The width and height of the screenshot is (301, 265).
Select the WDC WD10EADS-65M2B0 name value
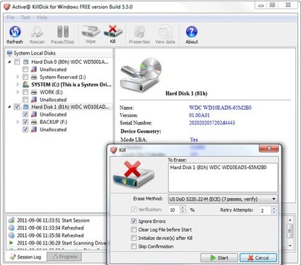[x=220, y=108]
